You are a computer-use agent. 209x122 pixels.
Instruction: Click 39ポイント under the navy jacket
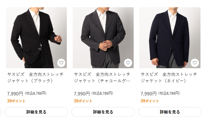150,101
